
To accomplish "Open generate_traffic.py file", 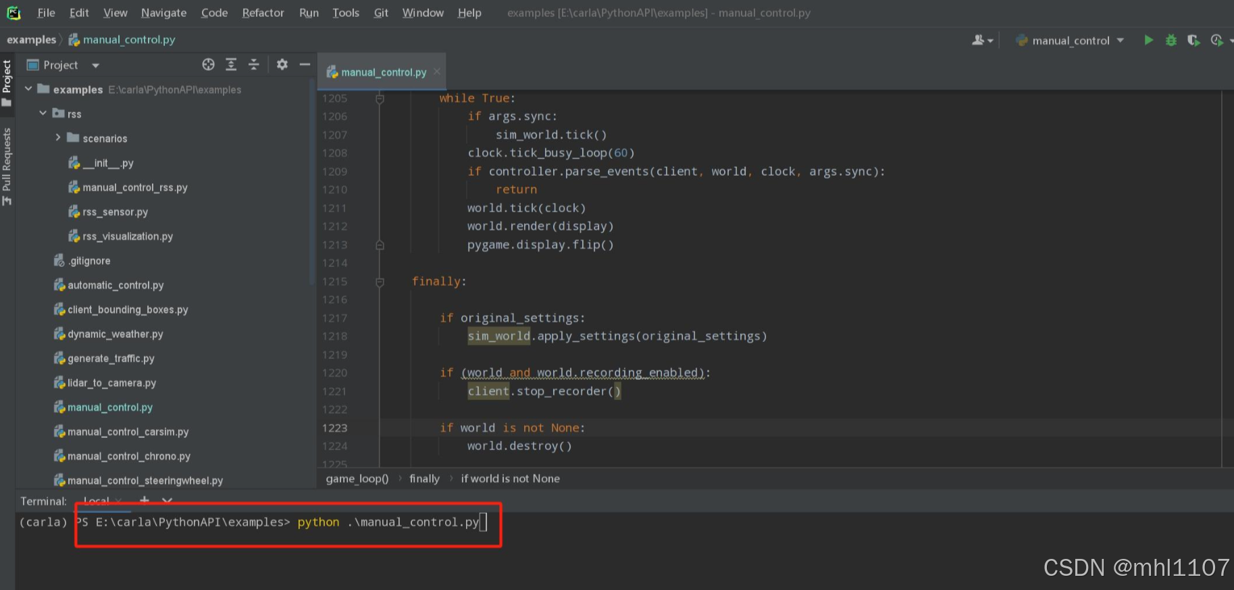I will point(104,358).
